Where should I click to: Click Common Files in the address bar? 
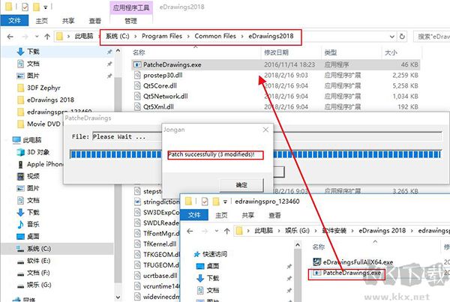(x=215, y=36)
